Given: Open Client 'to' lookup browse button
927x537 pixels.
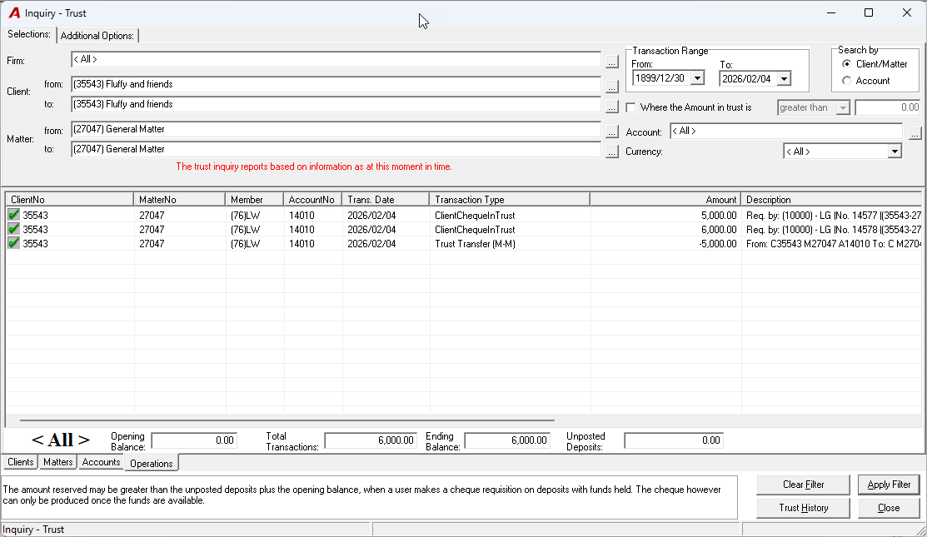Looking at the screenshot, I should pos(612,107).
